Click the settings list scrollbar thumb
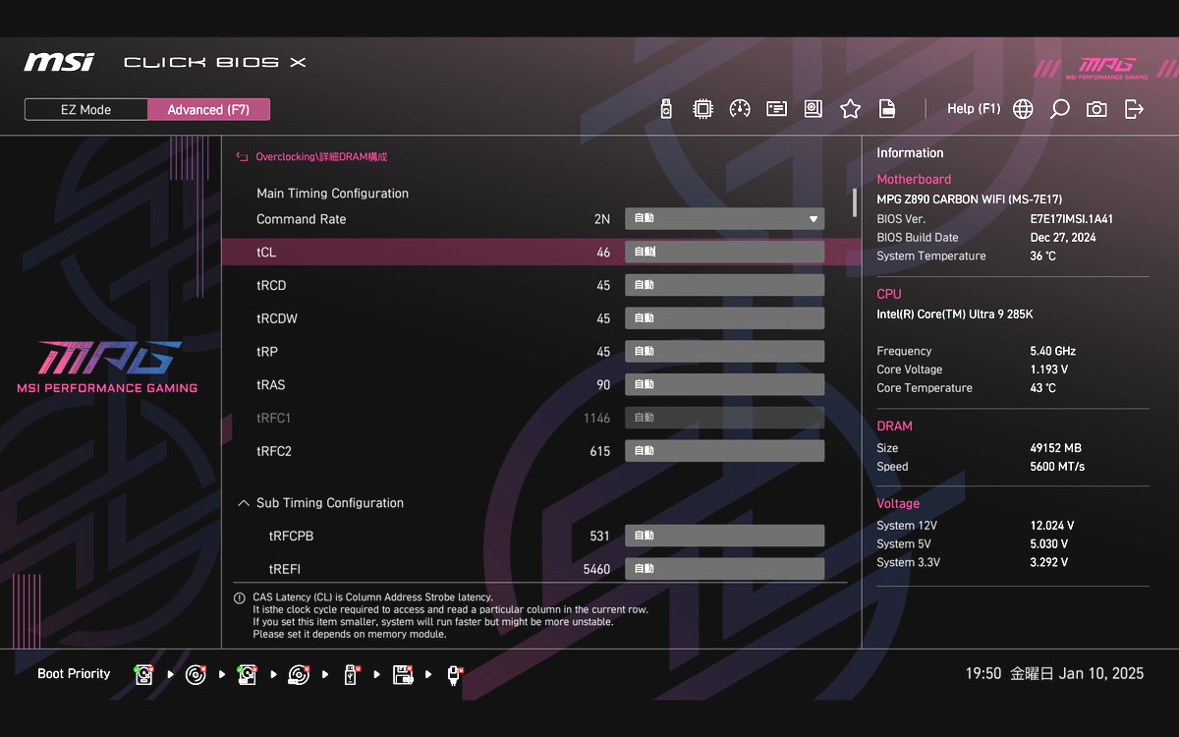Viewport: 1179px width, 737px height. (x=854, y=201)
